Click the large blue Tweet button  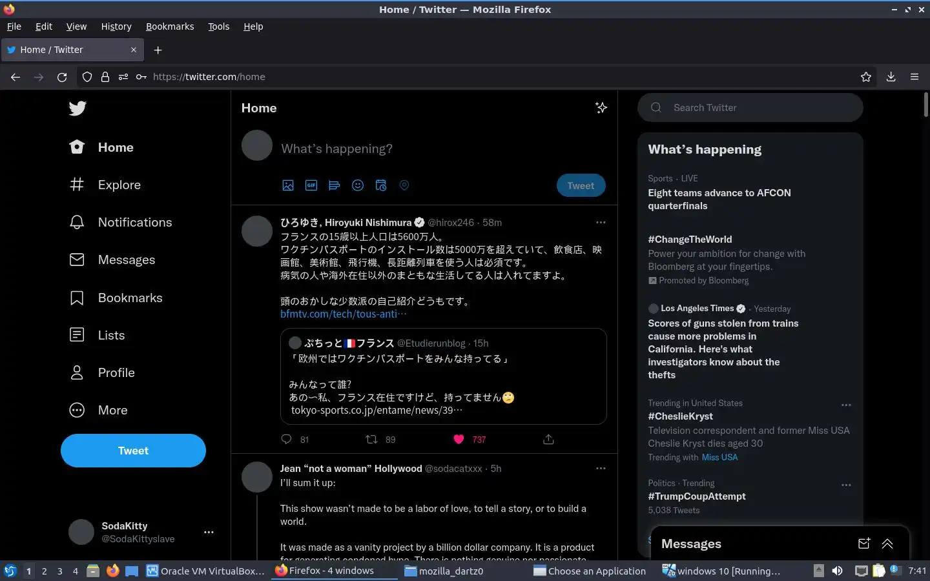133,451
